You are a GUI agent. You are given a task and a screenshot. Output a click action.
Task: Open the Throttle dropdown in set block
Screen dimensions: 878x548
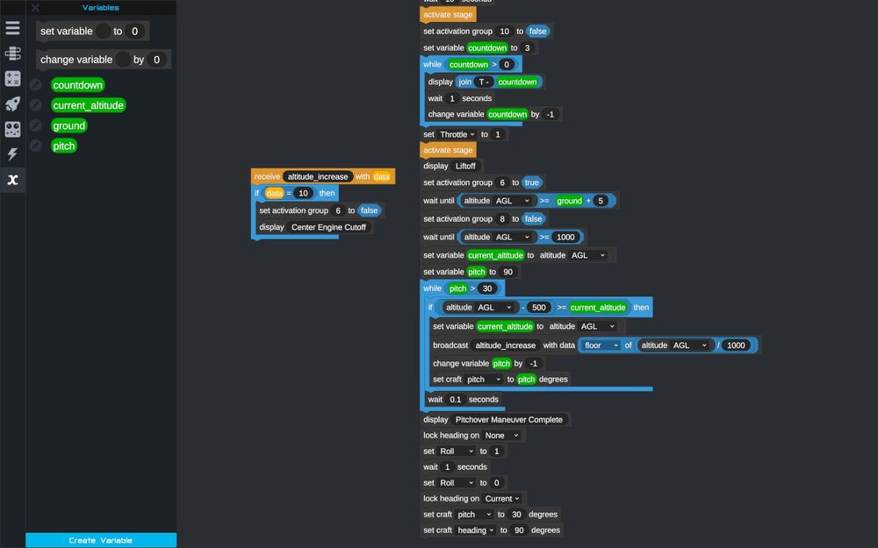pyautogui.click(x=457, y=134)
